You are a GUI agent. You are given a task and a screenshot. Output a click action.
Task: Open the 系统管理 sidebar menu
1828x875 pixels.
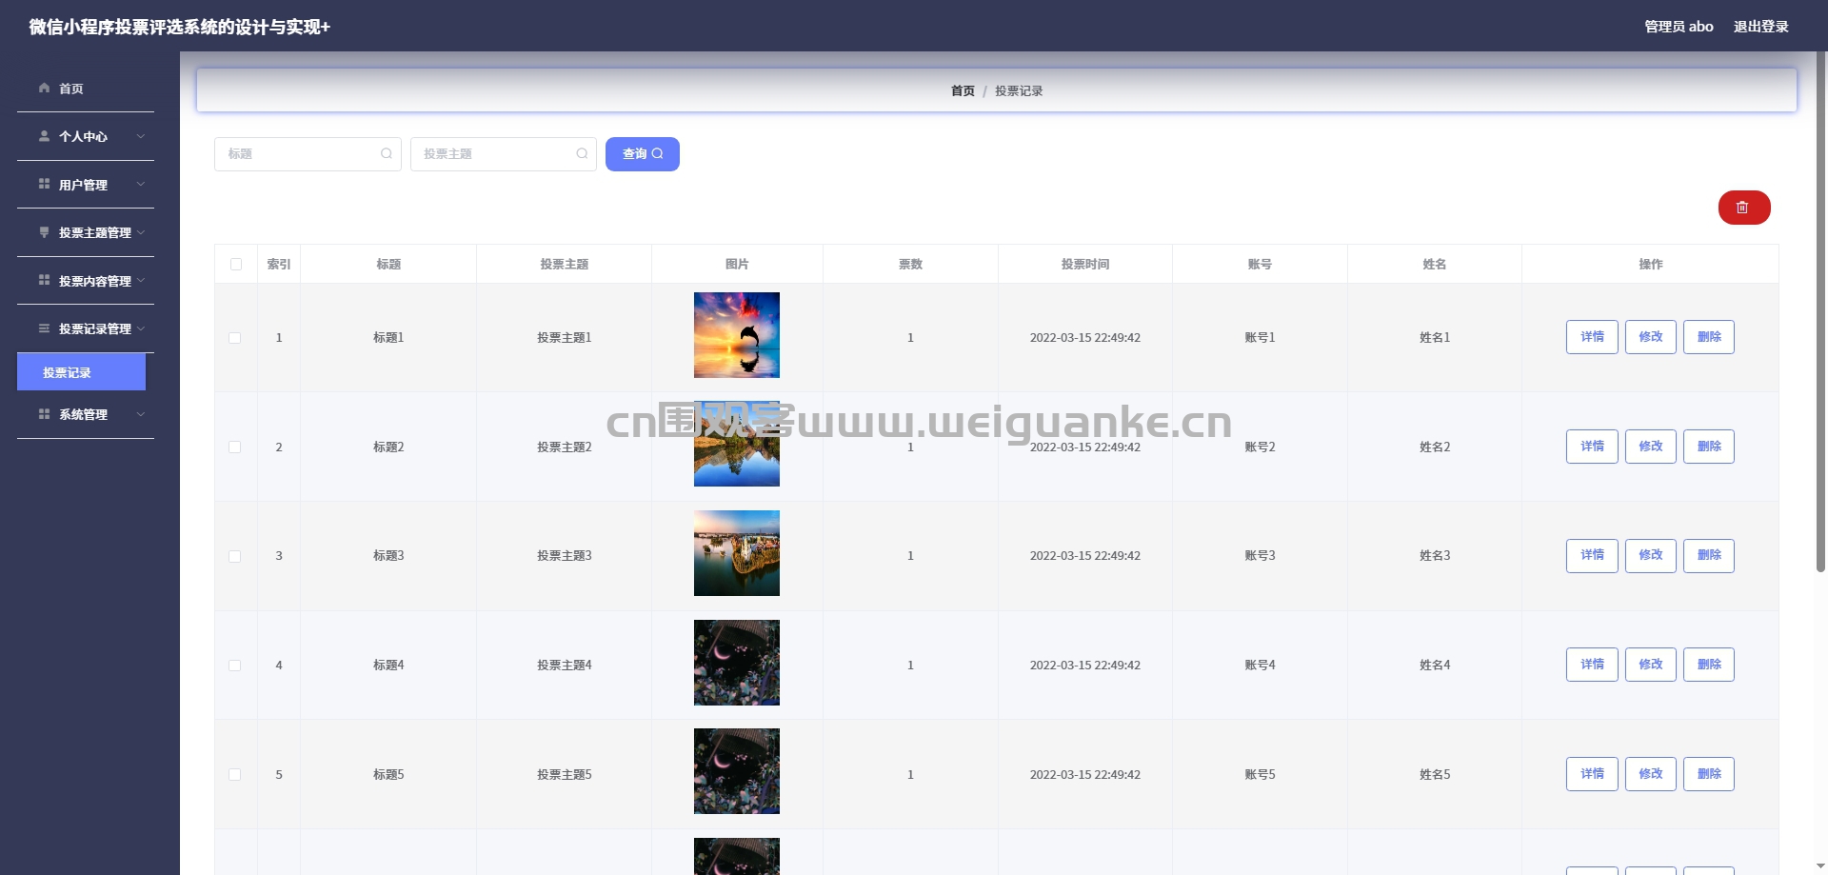86,414
